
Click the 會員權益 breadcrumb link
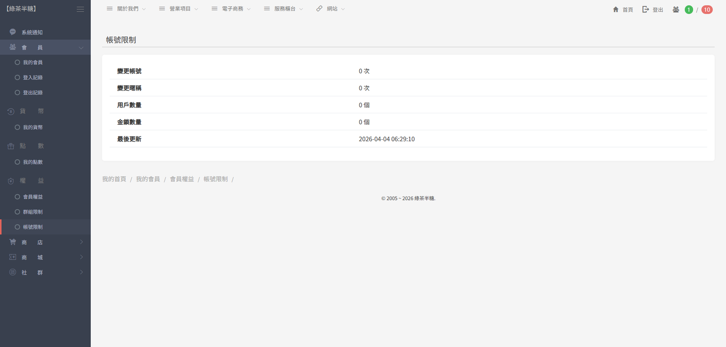coord(181,179)
